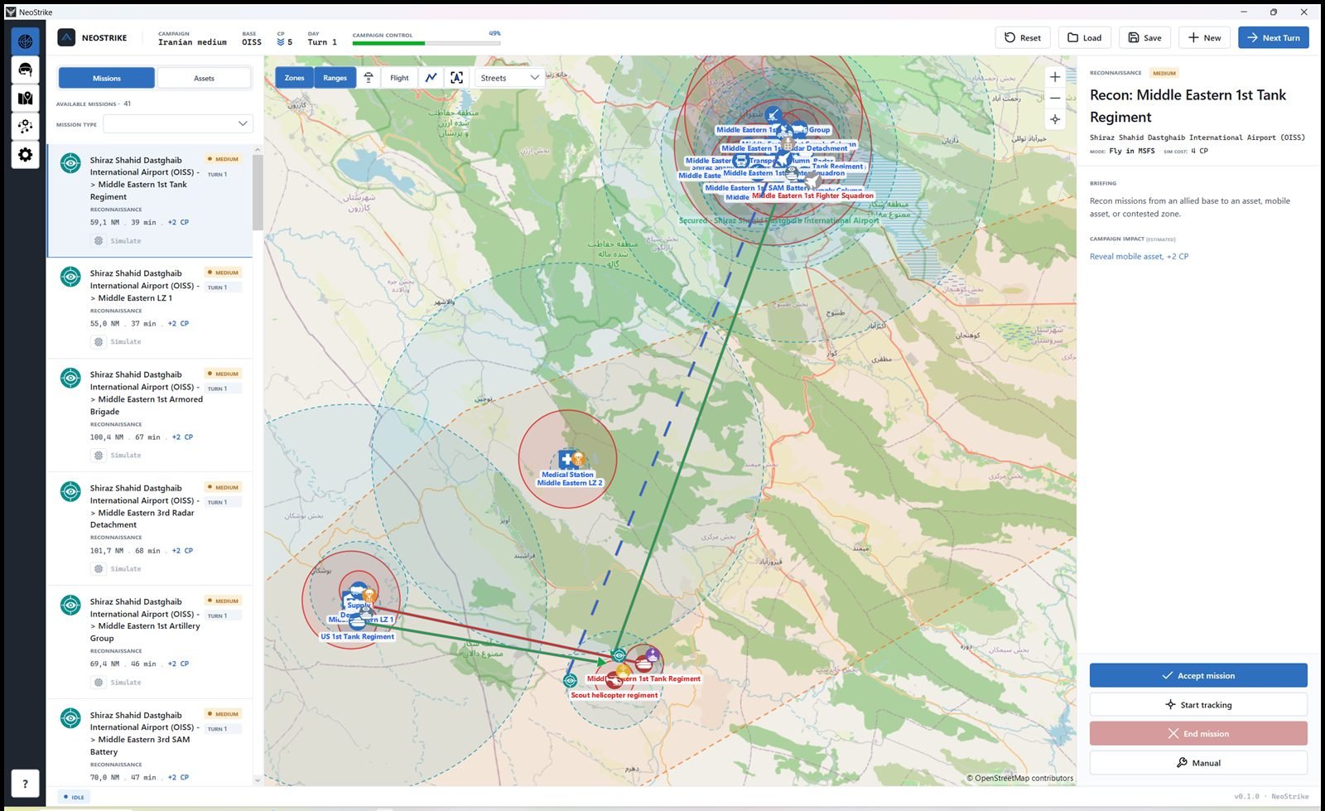This screenshot has width=1325, height=811.
Task: Click the End mission button
Action: pyautogui.click(x=1198, y=733)
